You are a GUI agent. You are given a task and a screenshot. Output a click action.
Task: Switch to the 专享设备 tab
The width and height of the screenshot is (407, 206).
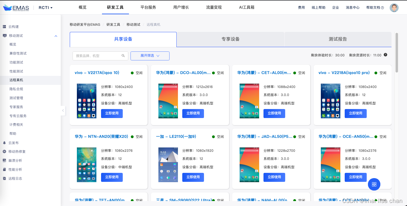click(230, 39)
